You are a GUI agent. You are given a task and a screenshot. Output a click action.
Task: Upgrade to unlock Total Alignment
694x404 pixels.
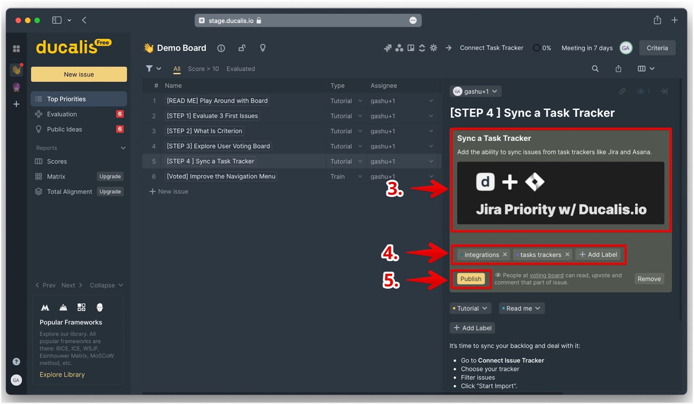click(x=110, y=192)
